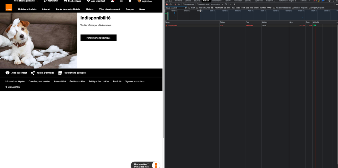Check the Has blocked cookies checkbox
338x168 pixels.
pos(274,8)
